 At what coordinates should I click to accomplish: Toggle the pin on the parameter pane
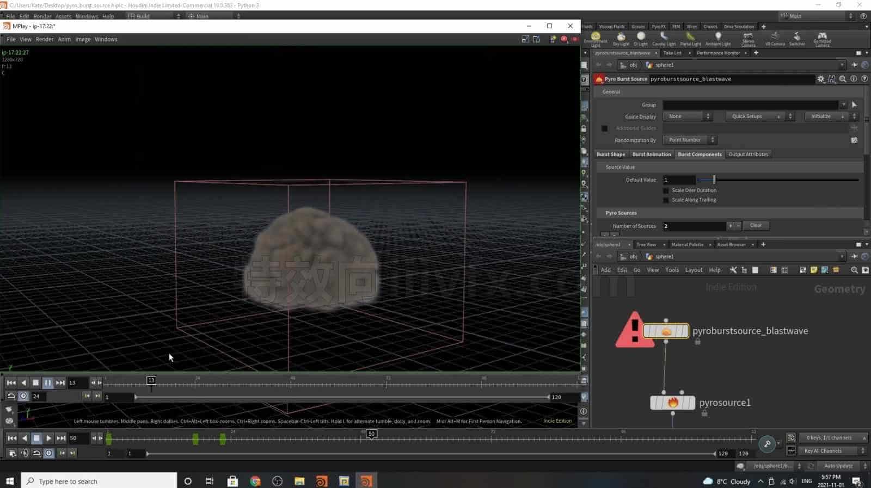[854, 65]
